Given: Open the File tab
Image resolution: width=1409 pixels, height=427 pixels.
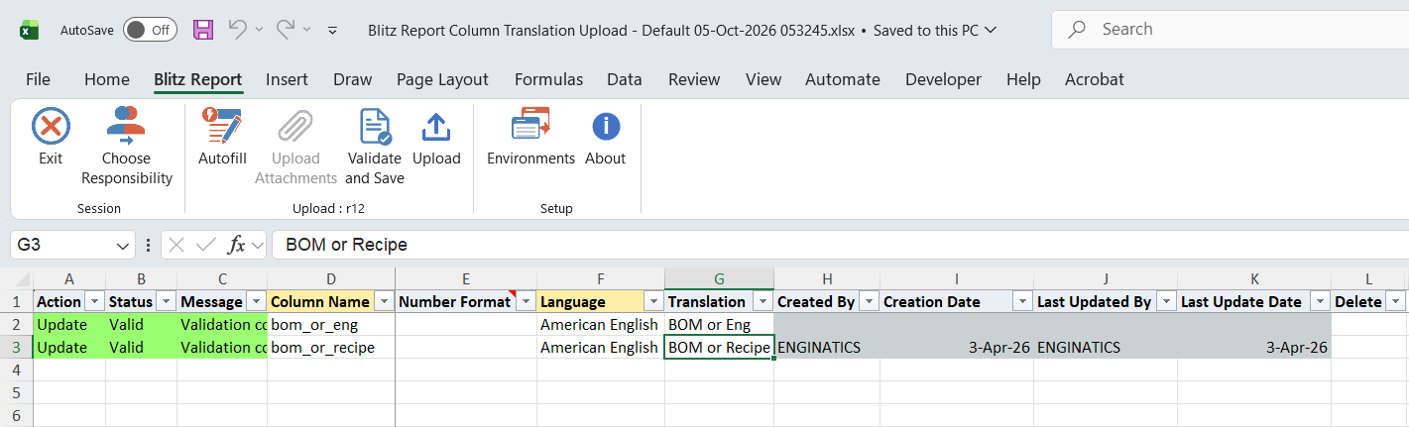Looking at the screenshot, I should (x=38, y=79).
